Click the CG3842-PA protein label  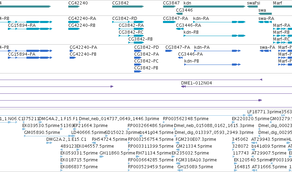click(x=147, y=54)
